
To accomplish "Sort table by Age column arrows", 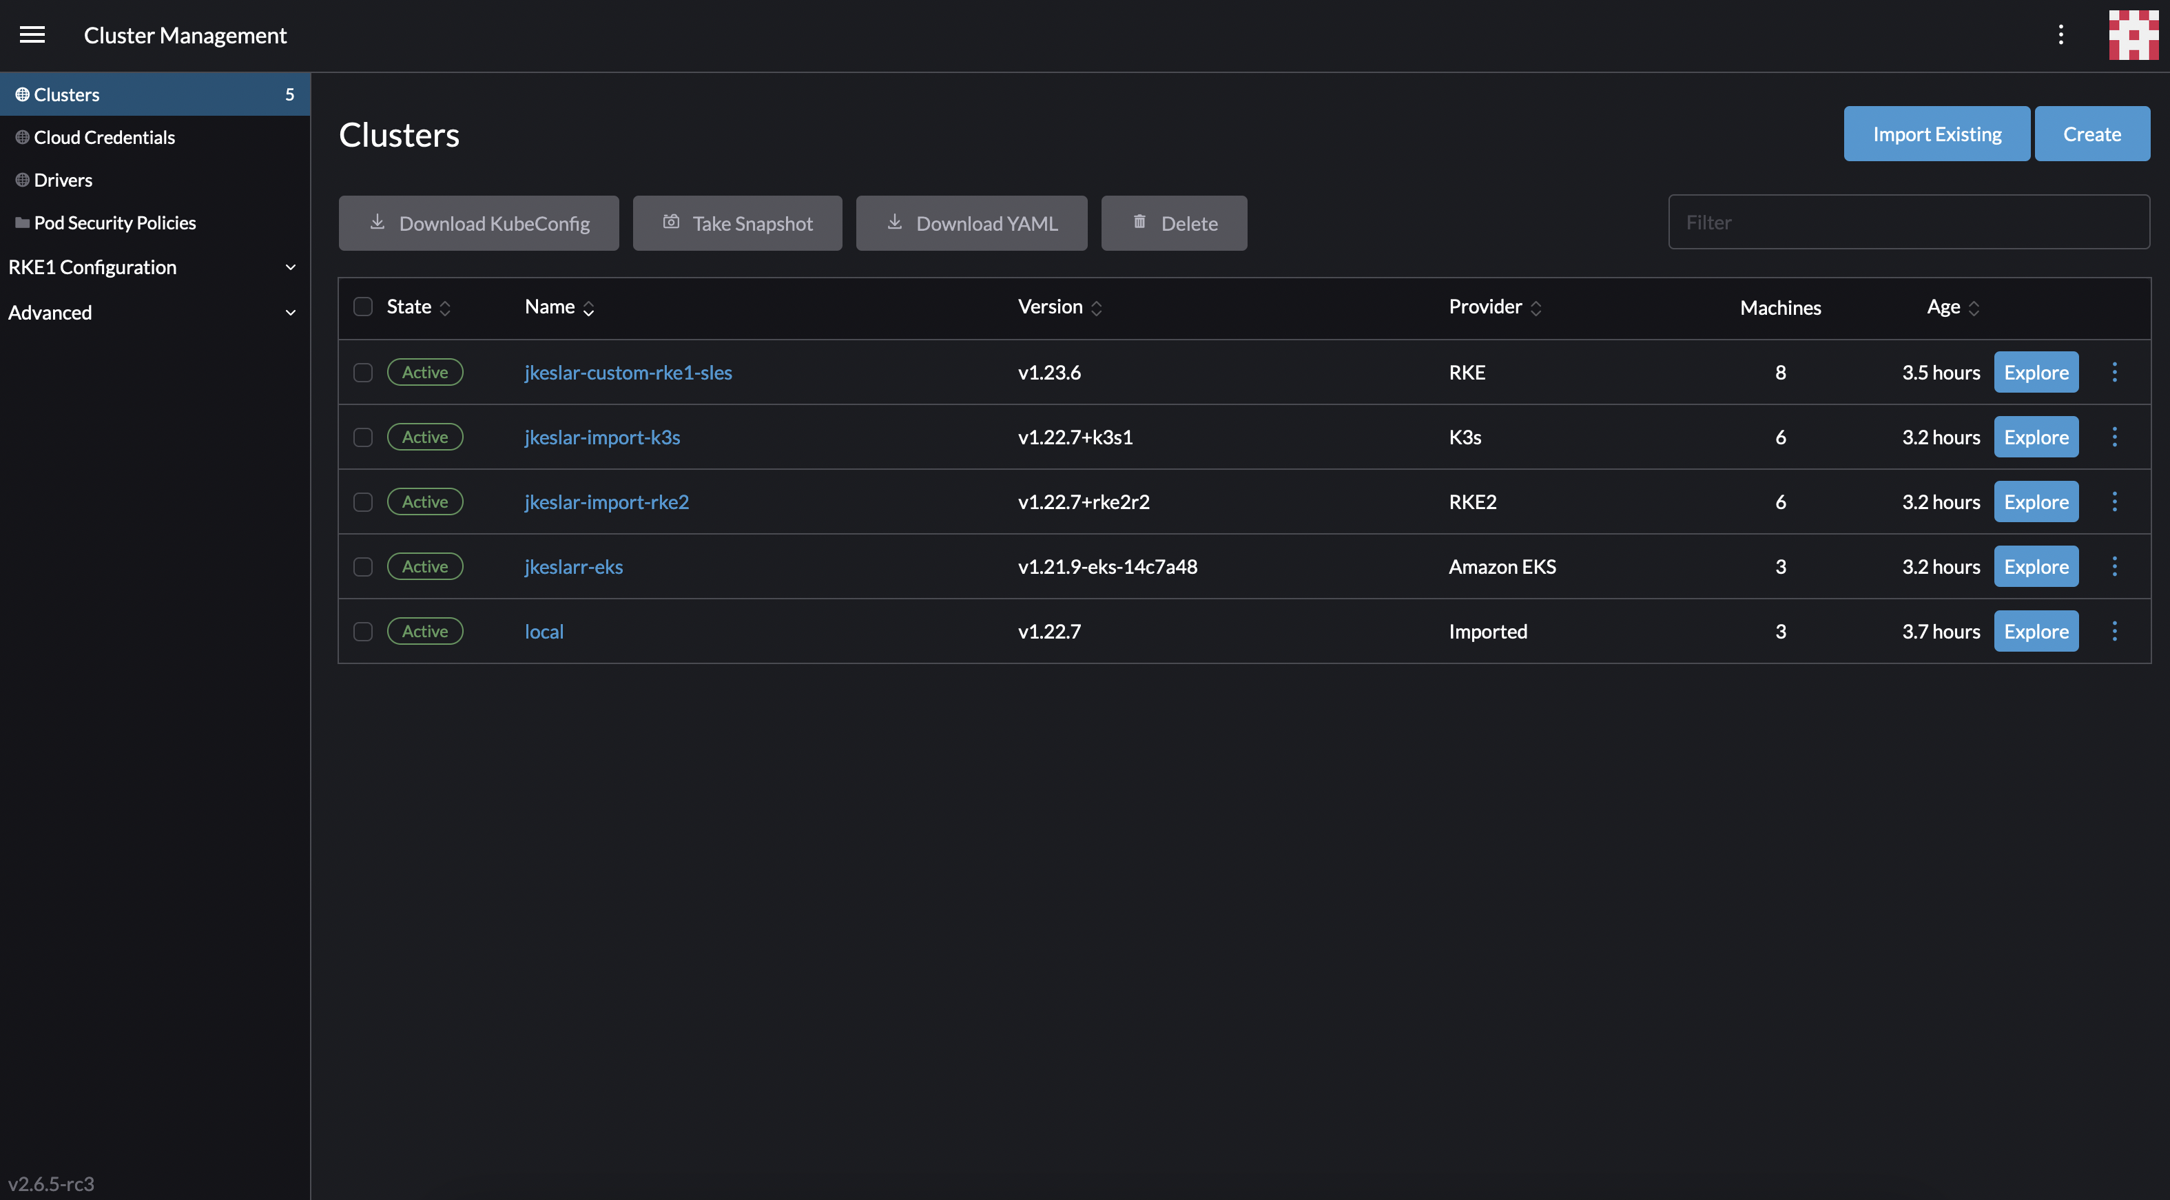I will tap(1974, 308).
